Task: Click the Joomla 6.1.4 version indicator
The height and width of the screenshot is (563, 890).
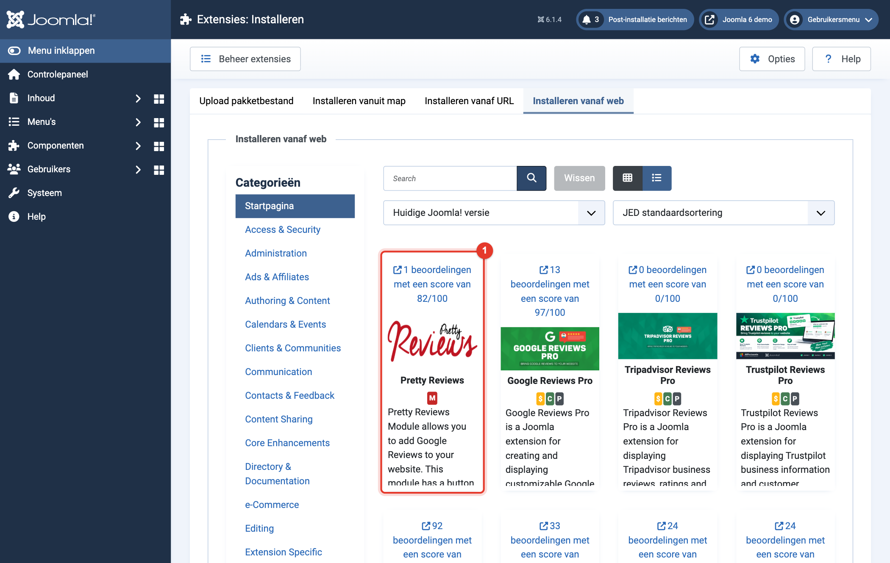Action: click(550, 19)
